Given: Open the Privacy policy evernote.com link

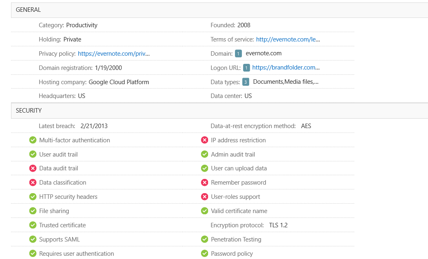Looking at the screenshot, I should click(x=114, y=54).
